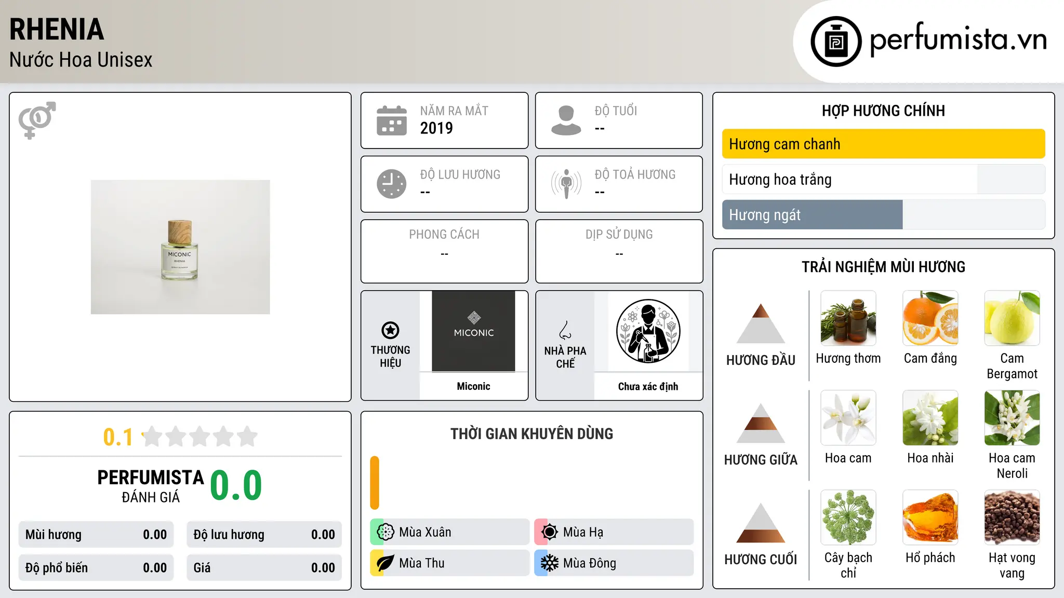
Task: Click the Hương ngát accord bar
Action: [x=883, y=214]
